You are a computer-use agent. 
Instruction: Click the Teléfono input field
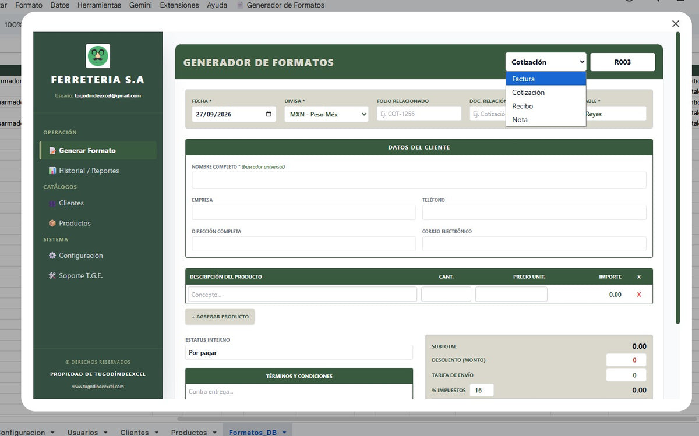(x=534, y=212)
